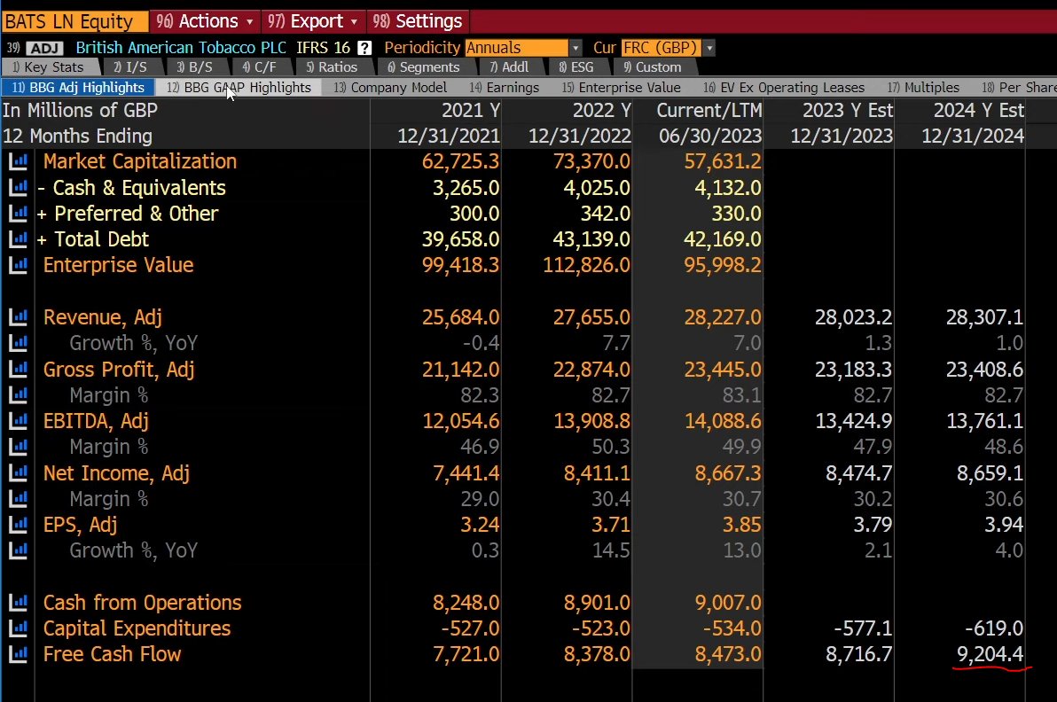Open chart icon for Revenue, Adj row
The image size is (1057, 702).
point(19,317)
